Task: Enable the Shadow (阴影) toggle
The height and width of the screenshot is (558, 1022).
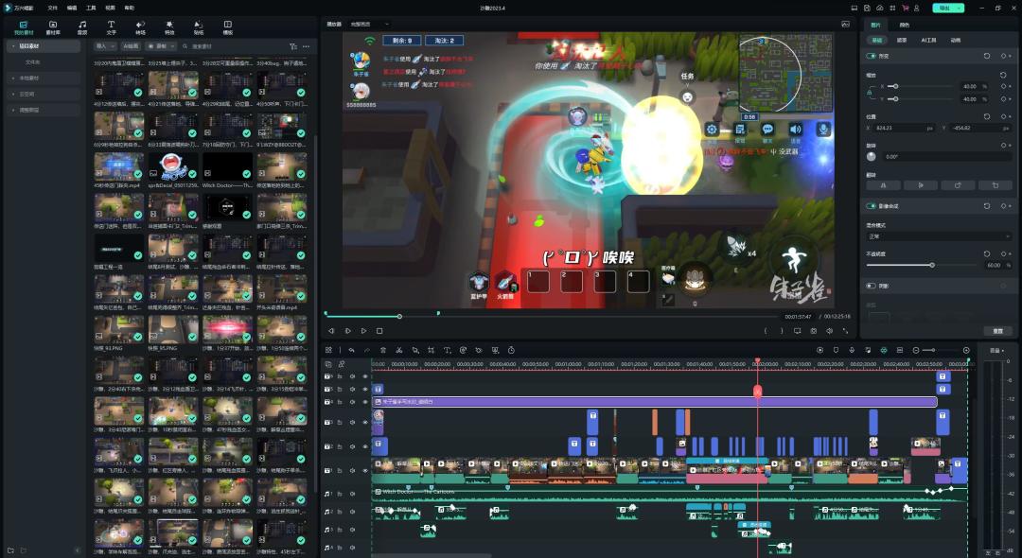Action: coord(872,285)
